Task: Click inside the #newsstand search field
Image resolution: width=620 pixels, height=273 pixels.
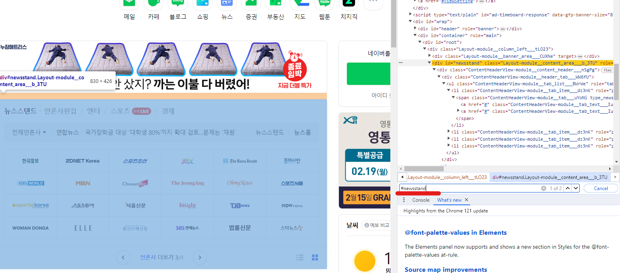Action: 470,188
